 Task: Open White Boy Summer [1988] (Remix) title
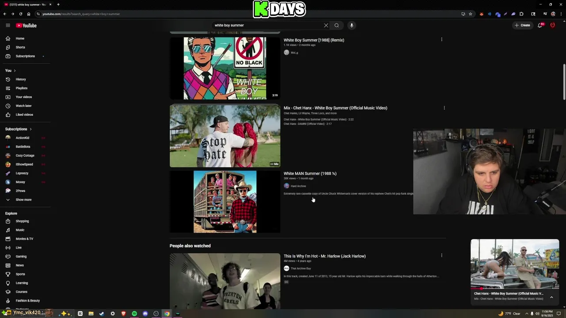tap(314, 40)
